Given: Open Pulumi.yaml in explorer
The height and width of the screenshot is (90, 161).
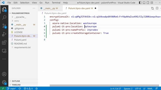Looking at the screenshot, I should 23,40.
